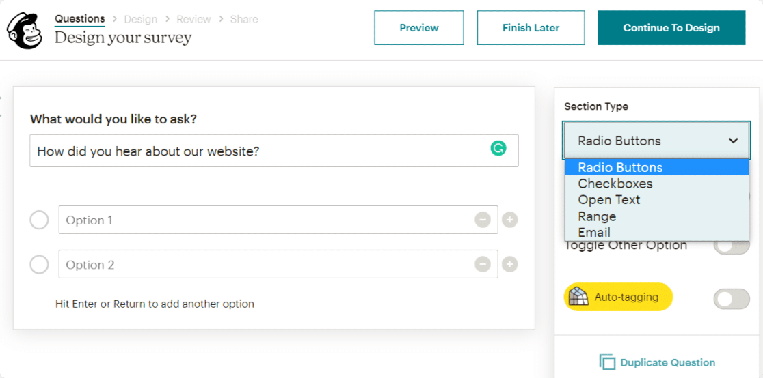This screenshot has width=763, height=378.
Task: Click the Section Type dropdown chevron arrow
Action: [x=733, y=141]
